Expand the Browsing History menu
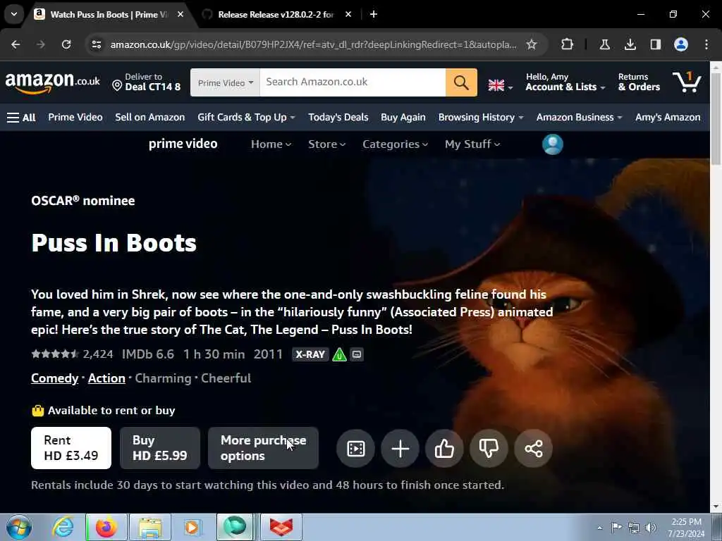 pyautogui.click(x=481, y=118)
